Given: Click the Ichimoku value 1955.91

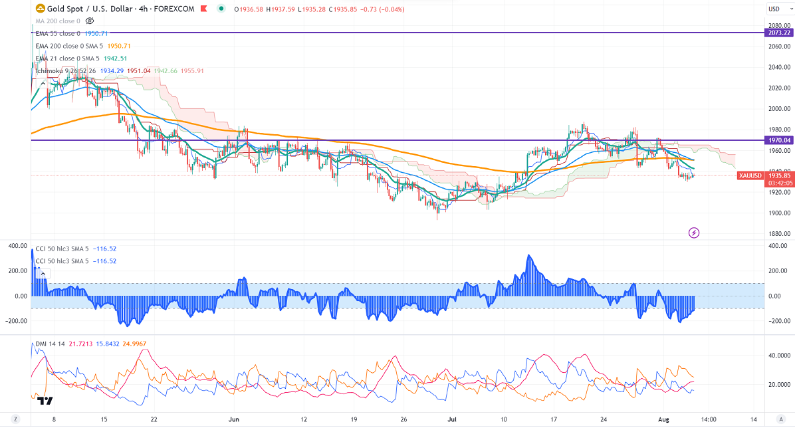Looking at the screenshot, I should (x=192, y=71).
